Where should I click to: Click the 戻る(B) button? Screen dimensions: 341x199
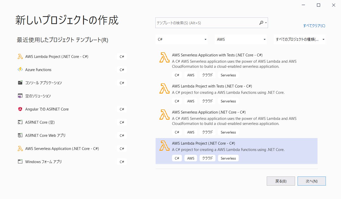(281, 181)
